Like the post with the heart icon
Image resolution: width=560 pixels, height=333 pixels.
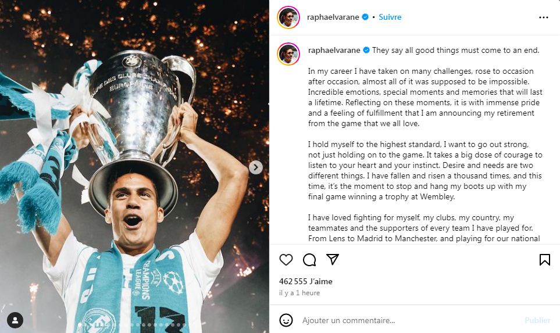(x=286, y=260)
